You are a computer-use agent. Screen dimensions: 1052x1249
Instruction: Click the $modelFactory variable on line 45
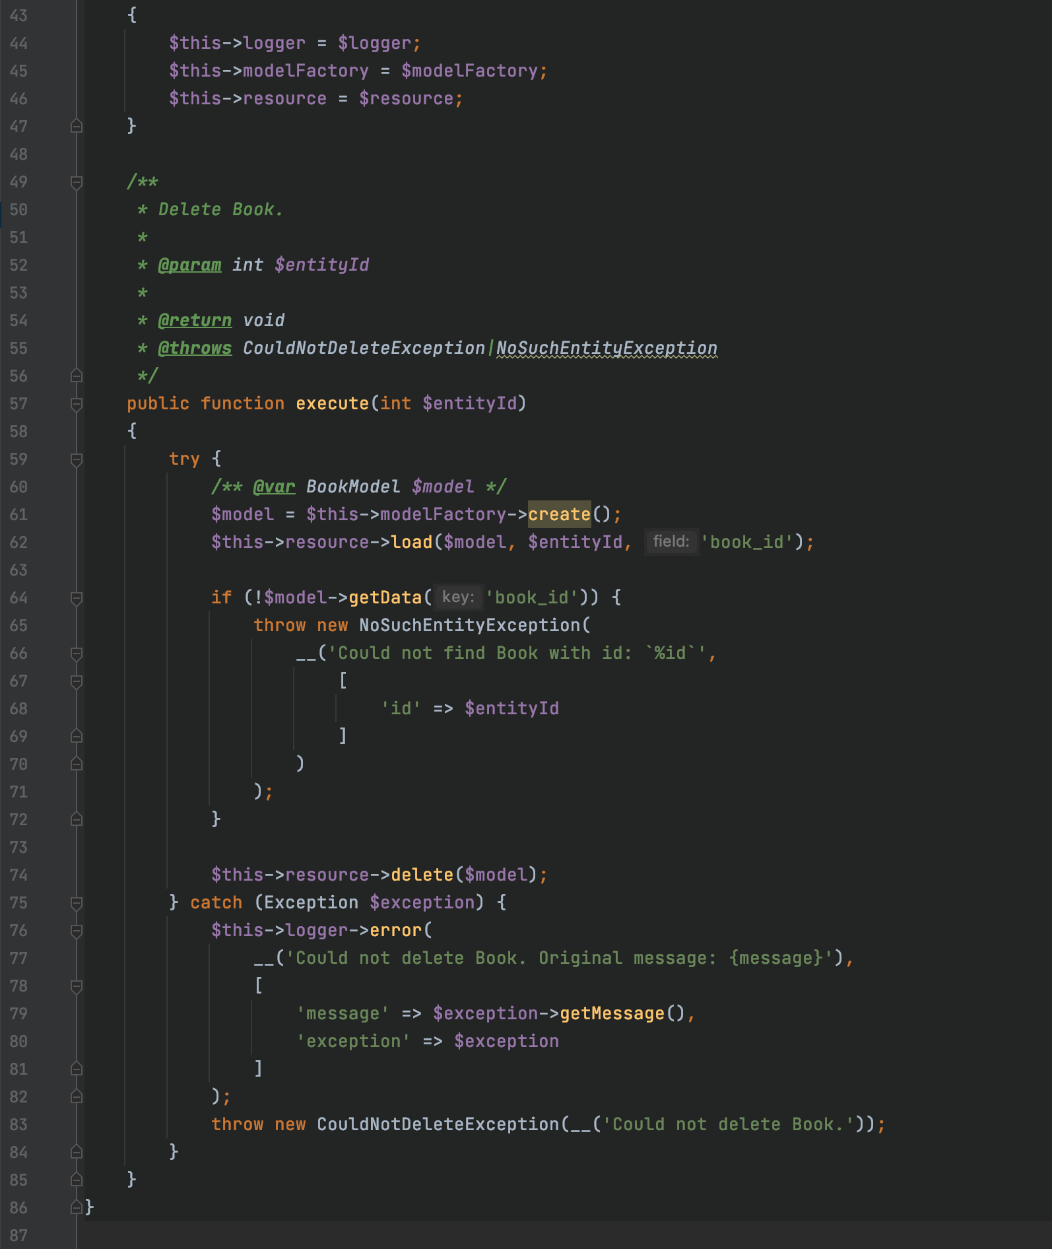[470, 71]
